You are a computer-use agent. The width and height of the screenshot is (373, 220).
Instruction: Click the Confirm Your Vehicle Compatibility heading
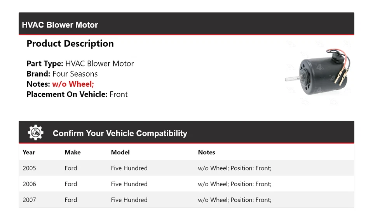(120, 133)
